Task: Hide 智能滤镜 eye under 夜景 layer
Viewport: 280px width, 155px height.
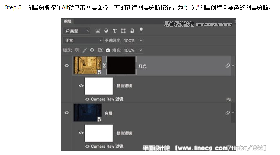Action: pyautogui.click(x=81, y=133)
